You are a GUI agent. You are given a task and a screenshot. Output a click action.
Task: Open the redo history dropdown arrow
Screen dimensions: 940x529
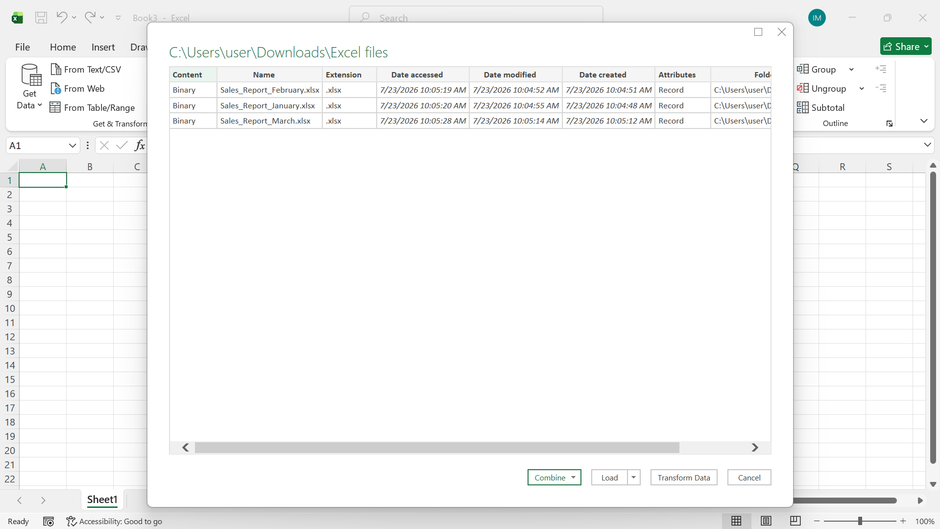pos(102,18)
